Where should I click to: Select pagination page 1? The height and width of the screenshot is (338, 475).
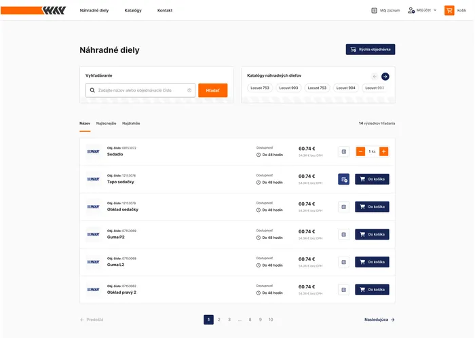[x=209, y=320]
